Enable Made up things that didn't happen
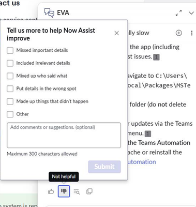This screenshot has height=207, width=196. click(x=10, y=101)
